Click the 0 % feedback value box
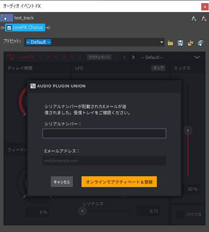This screenshot has height=232, width=209. (x=37, y=212)
